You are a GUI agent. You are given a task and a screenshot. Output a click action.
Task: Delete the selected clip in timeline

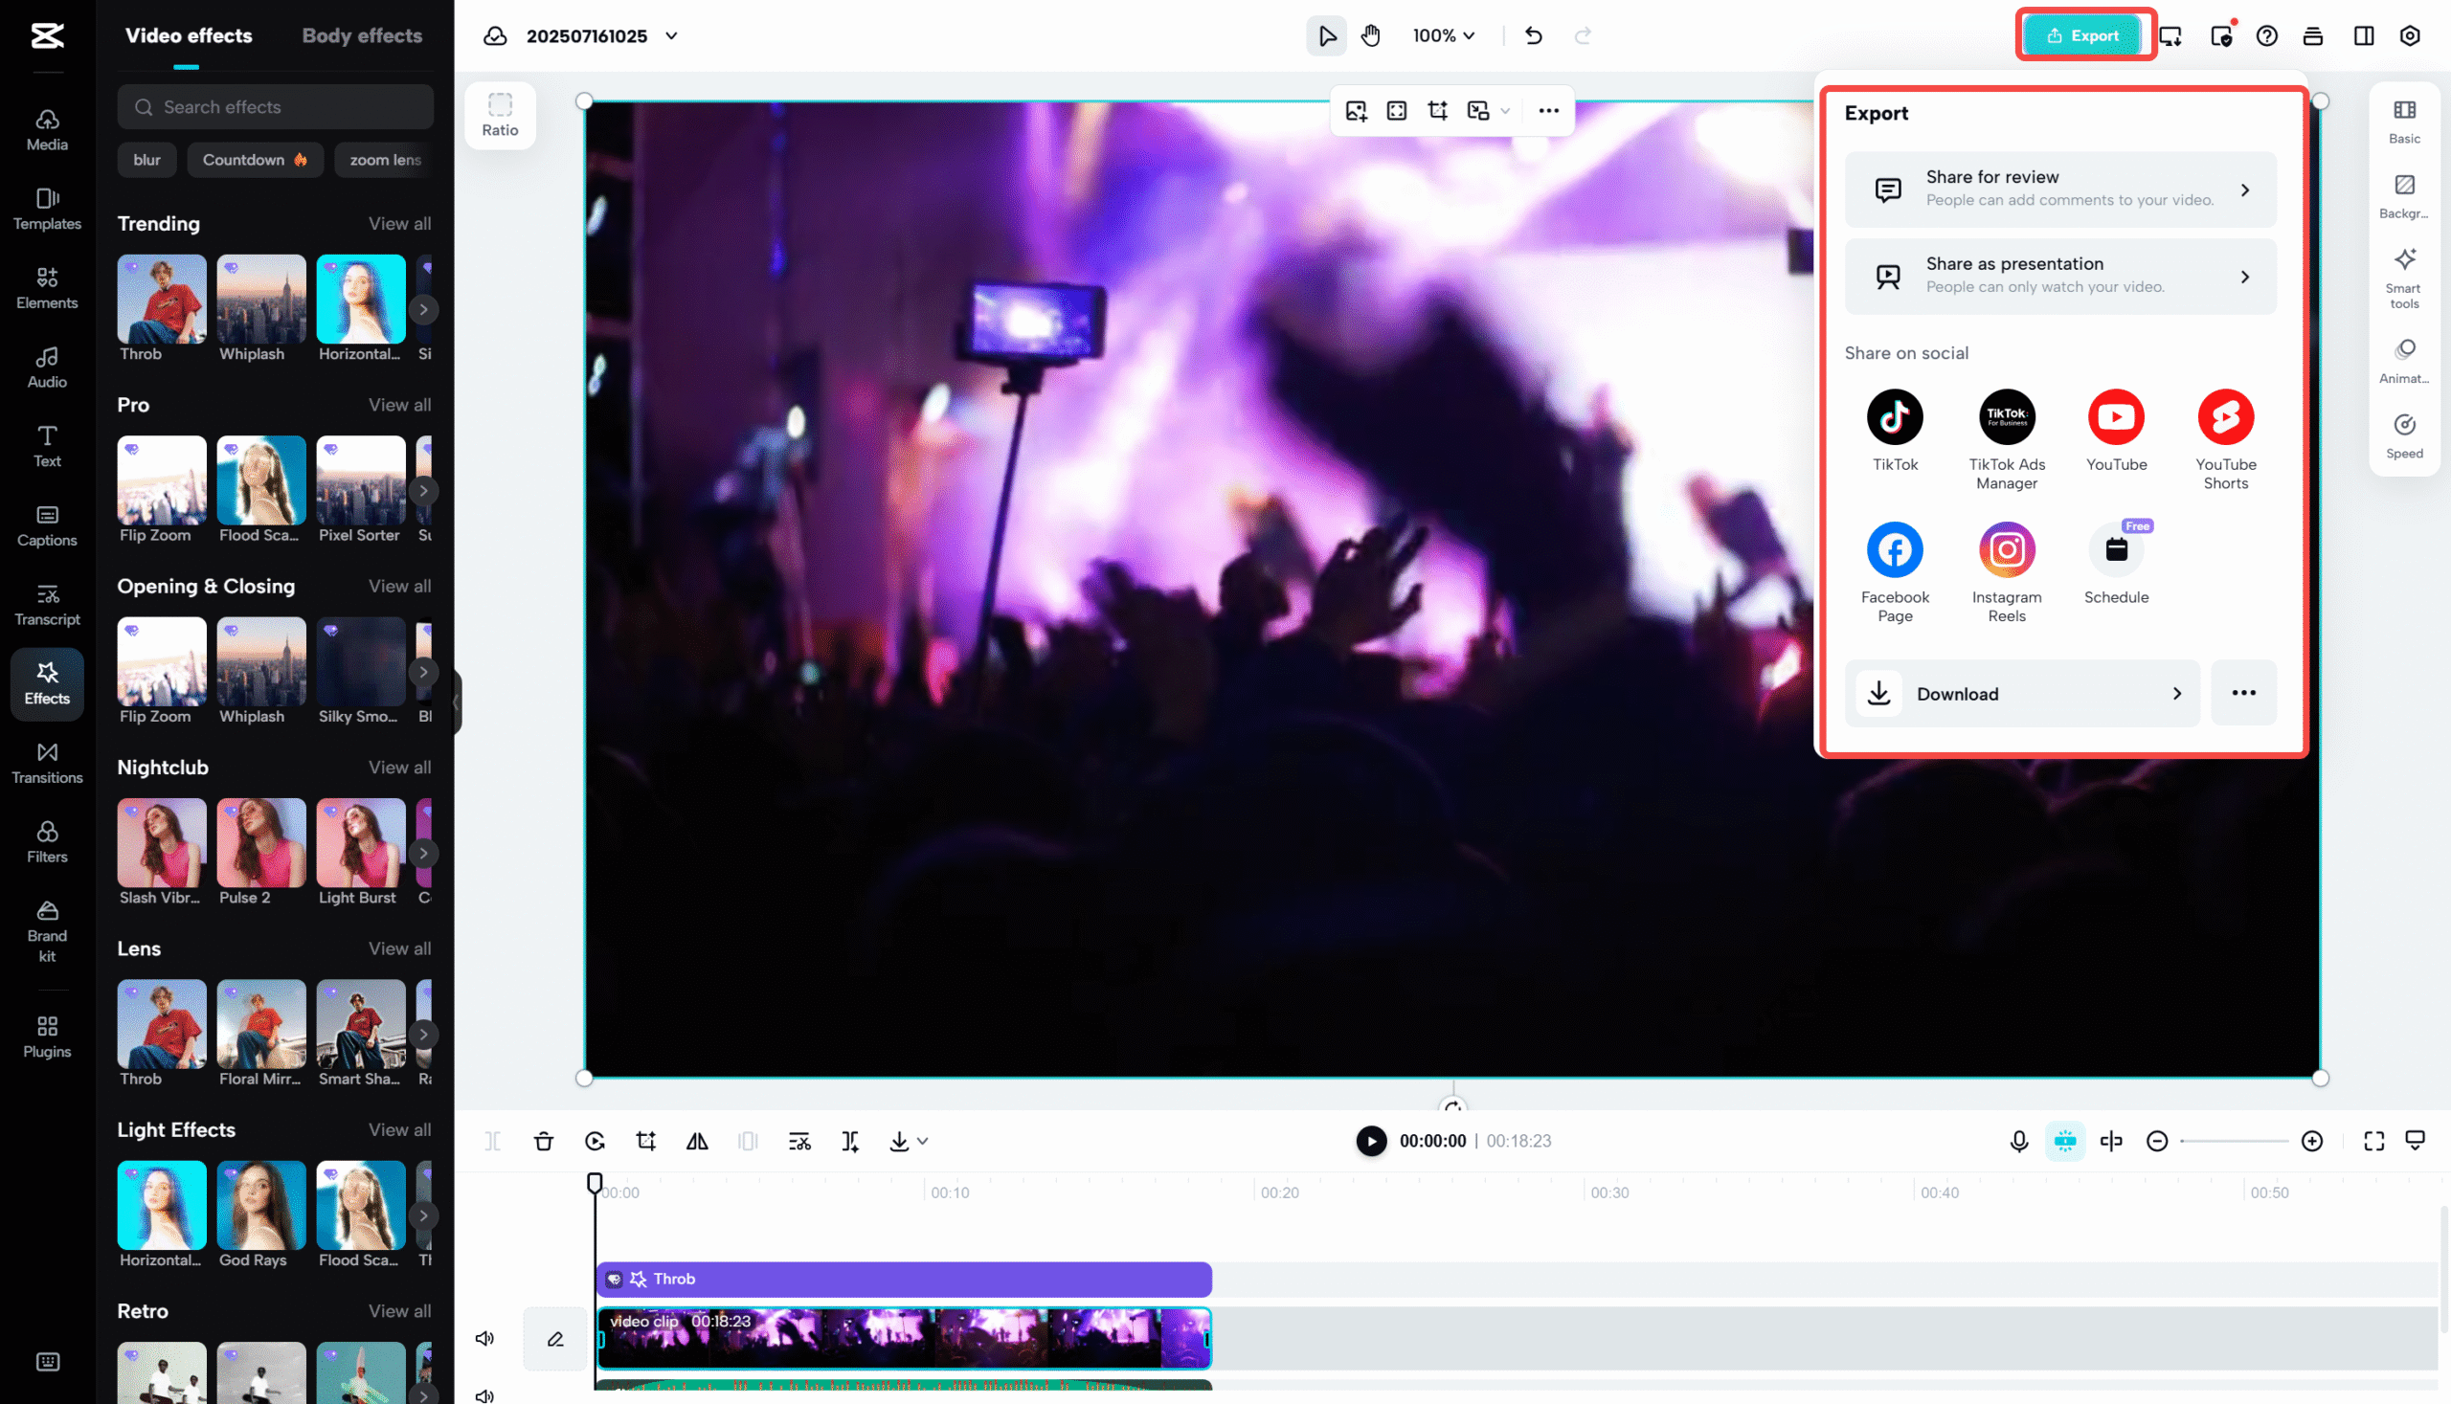coord(544,1141)
